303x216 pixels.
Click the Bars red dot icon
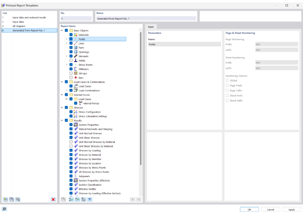point(76,77)
